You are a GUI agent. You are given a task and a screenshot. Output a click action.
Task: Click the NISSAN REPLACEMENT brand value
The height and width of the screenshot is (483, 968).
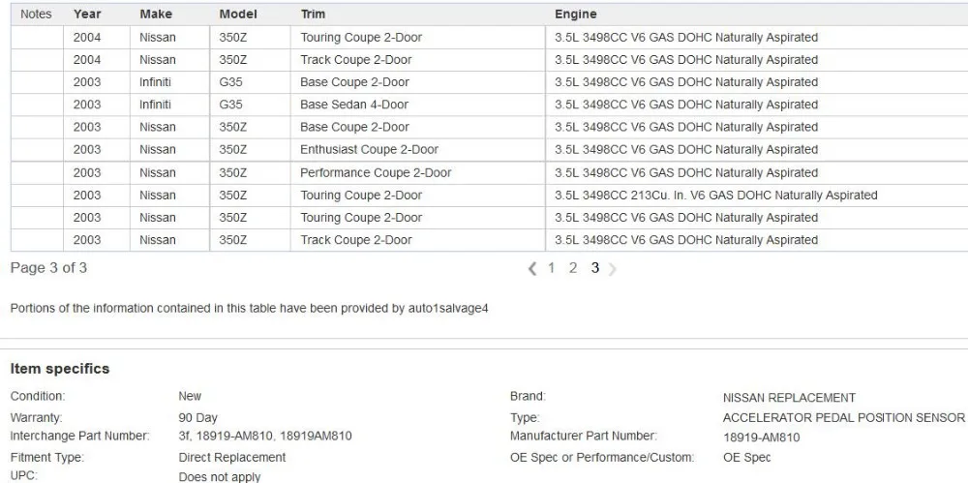789,398
